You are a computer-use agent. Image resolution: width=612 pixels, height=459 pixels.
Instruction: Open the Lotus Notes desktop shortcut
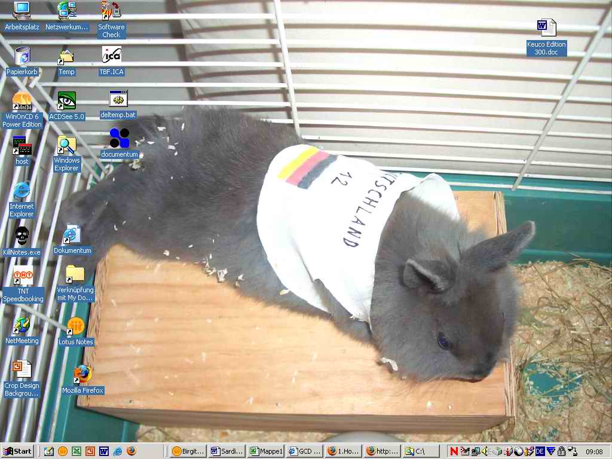coord(75,326)
